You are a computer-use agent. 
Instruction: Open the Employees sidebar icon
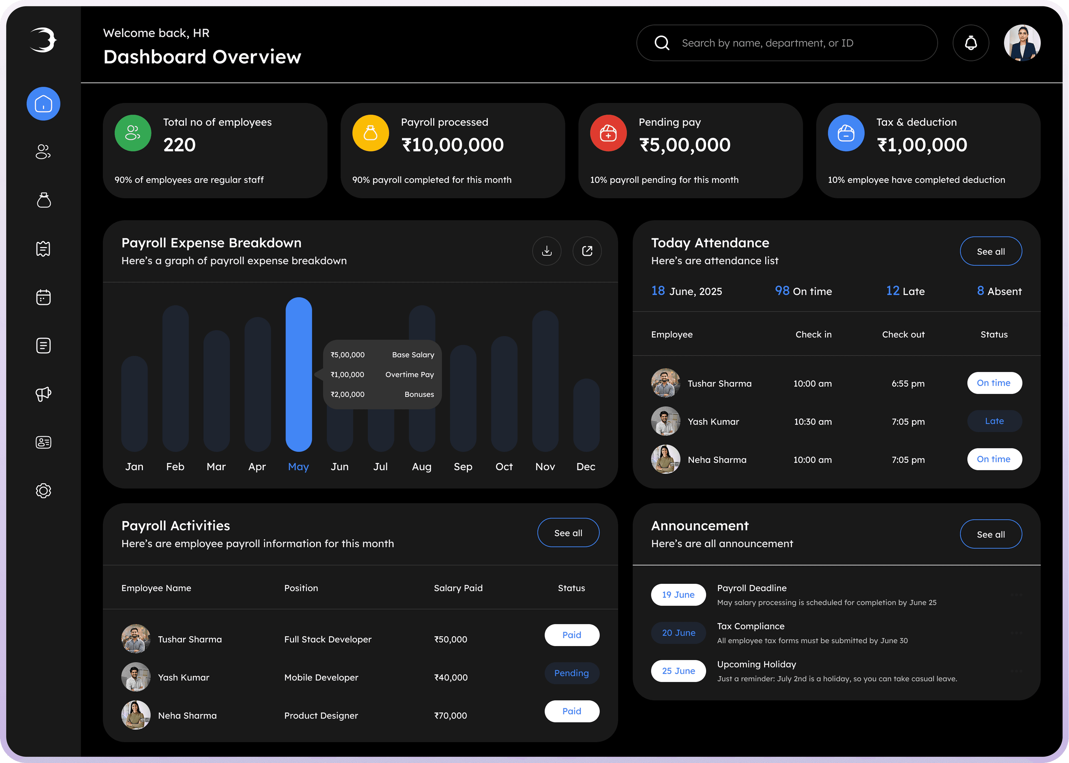[43, 152]
